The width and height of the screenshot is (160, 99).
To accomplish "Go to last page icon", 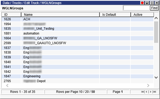I will point(155,92).
